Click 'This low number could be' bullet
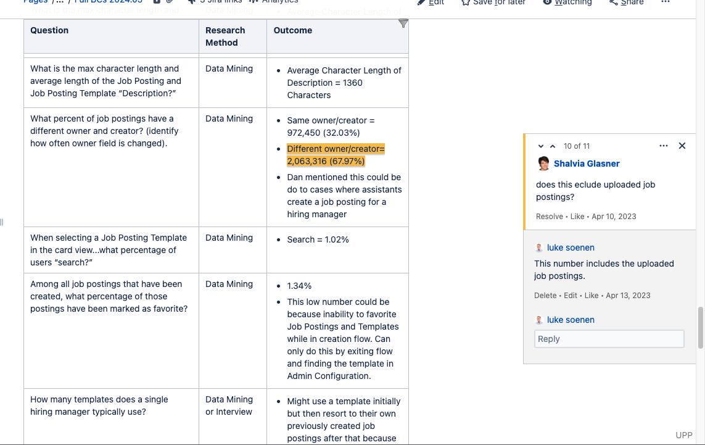 click(x=342, y=339)
